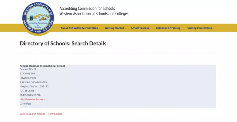Expand the Calendar & Training chevron arrow

click(182, 28)
